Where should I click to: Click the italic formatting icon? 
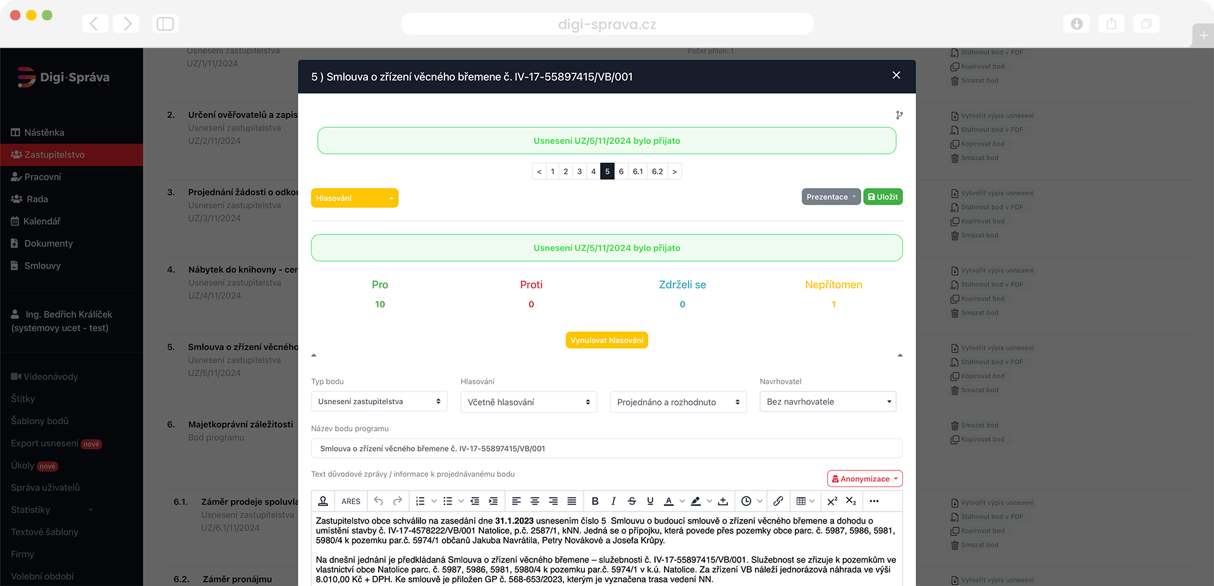(613, 501)
